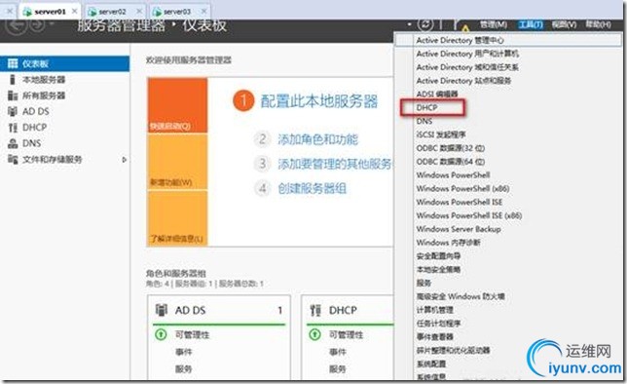Launch Windows PowerShell from Tools menu
This screenshot has width=627, height=384.
pos(508,175)
